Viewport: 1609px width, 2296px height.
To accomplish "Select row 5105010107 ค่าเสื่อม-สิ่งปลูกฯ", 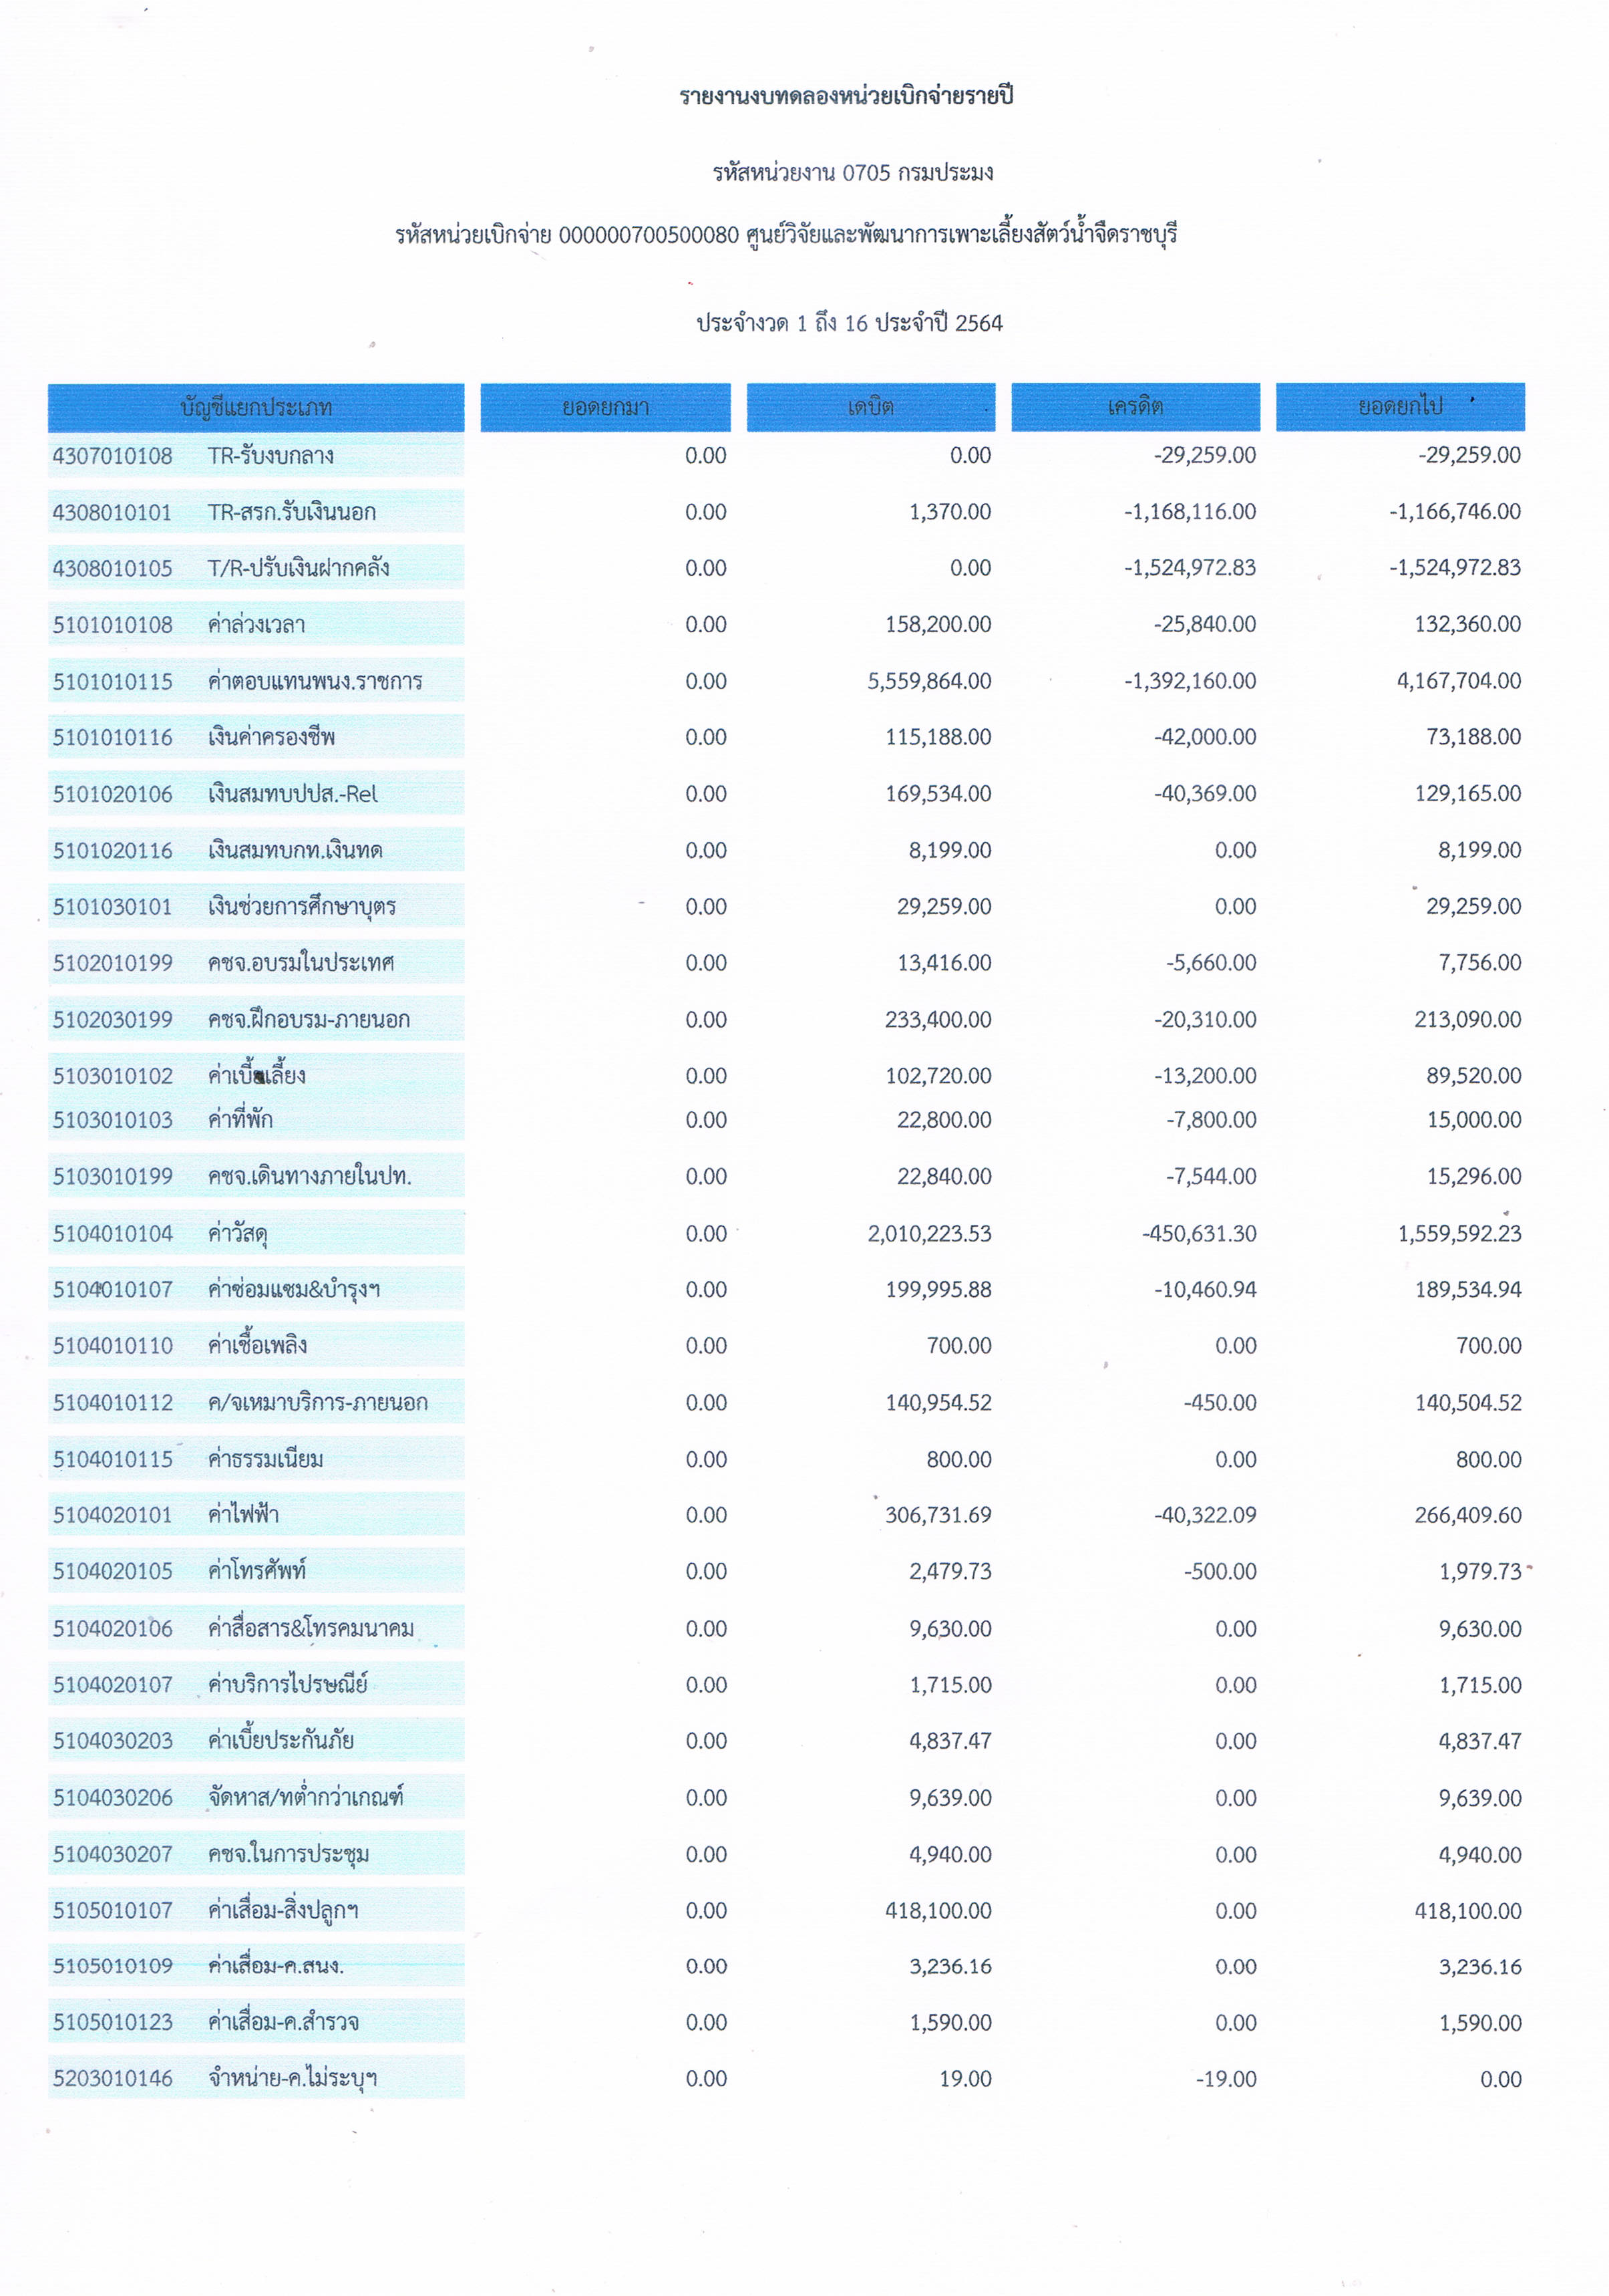I will pyautogui.click(x=256, y=1910).
